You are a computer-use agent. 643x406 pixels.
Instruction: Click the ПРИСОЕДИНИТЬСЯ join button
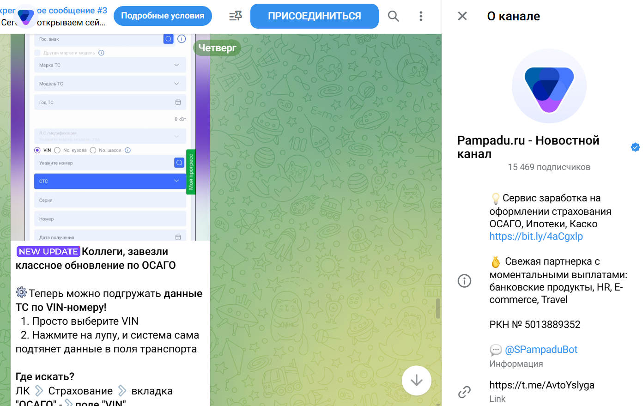(315, 16)
